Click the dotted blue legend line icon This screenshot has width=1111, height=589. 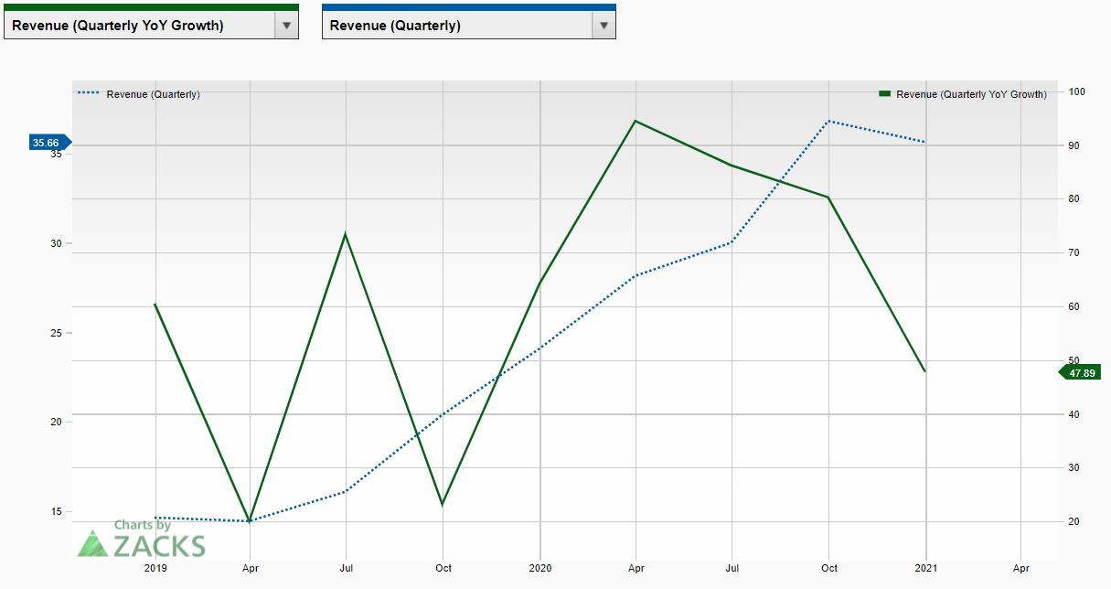(90, 94)
